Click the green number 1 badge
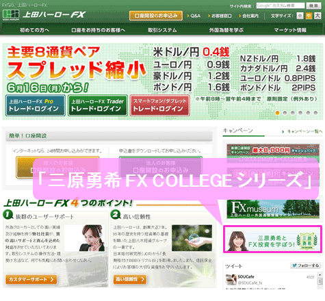The image size is (325, 301). (8, 215)
